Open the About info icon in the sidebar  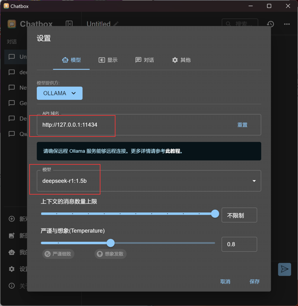[x=12, y=286]
